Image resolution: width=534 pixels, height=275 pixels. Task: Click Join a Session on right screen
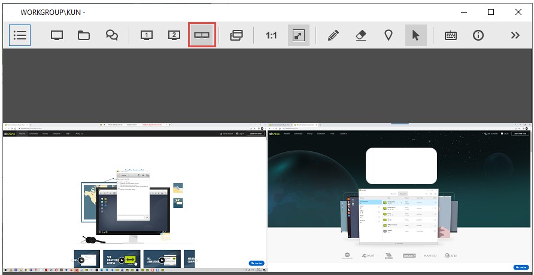click(491, 133)
